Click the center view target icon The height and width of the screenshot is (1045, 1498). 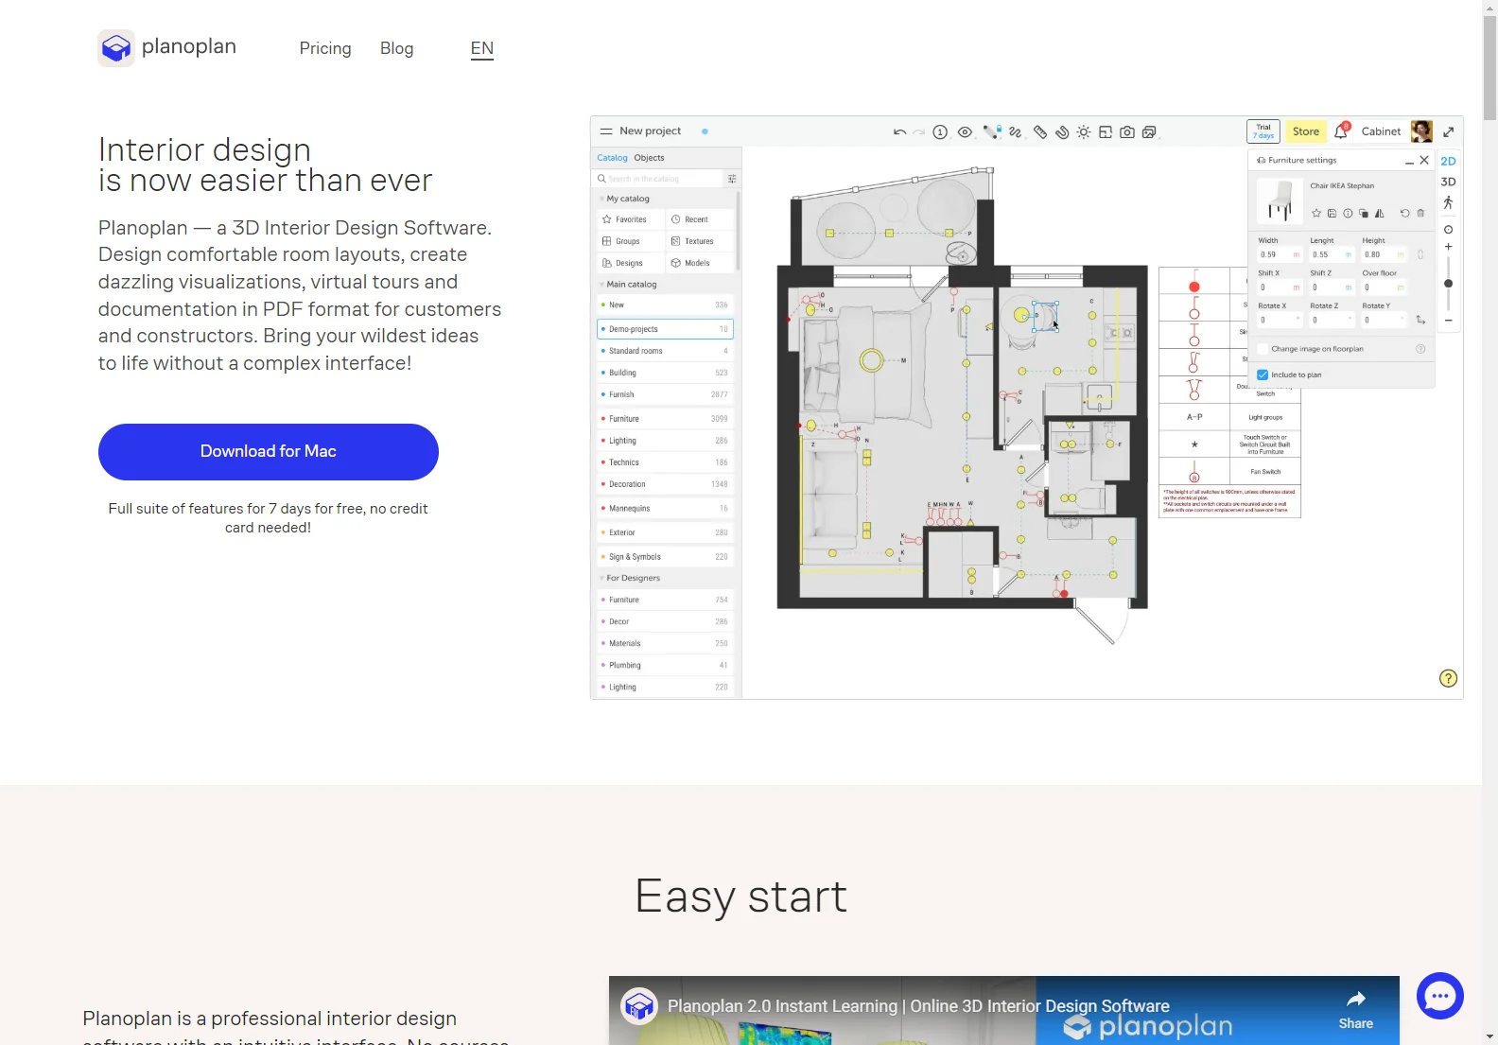click(1448, 230)
